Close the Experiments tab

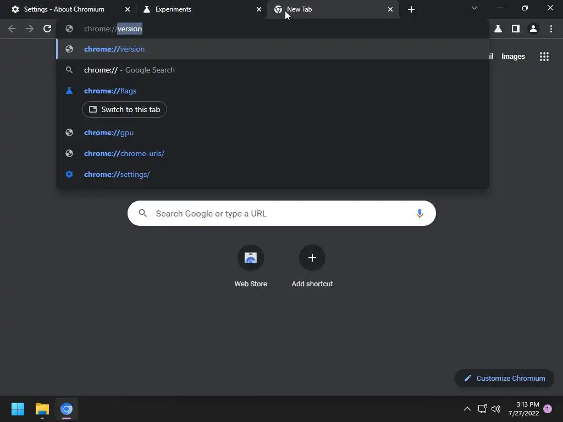click(x=259, y=9)
